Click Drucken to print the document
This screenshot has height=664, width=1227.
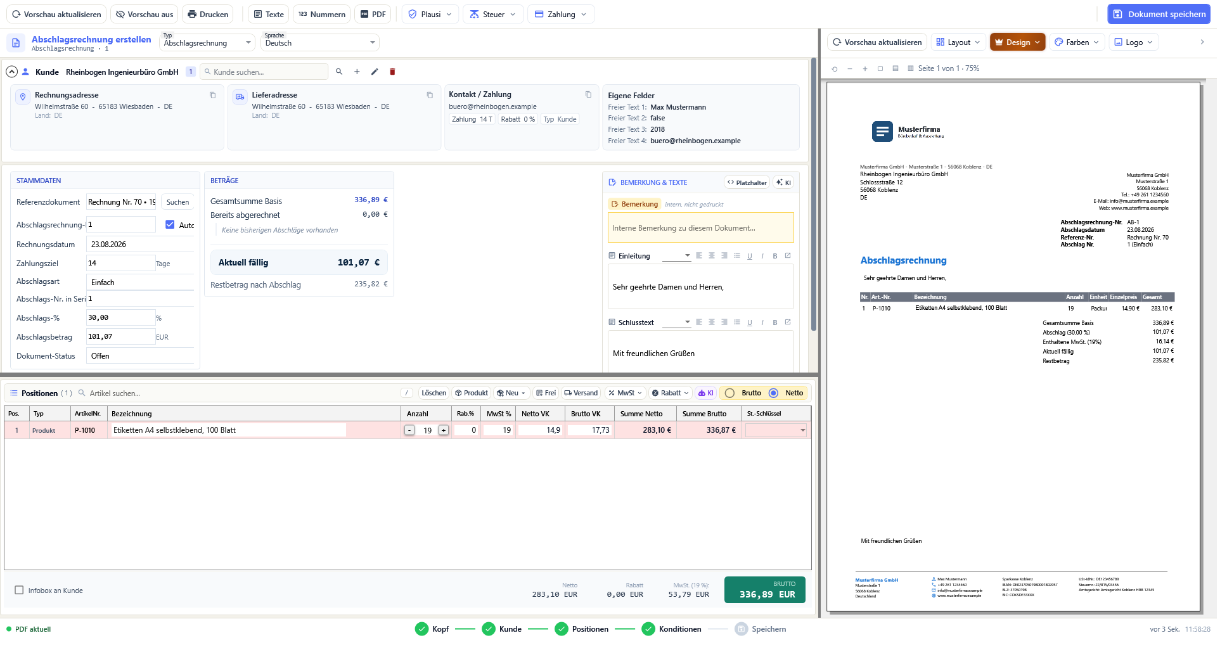pos(208,14)
